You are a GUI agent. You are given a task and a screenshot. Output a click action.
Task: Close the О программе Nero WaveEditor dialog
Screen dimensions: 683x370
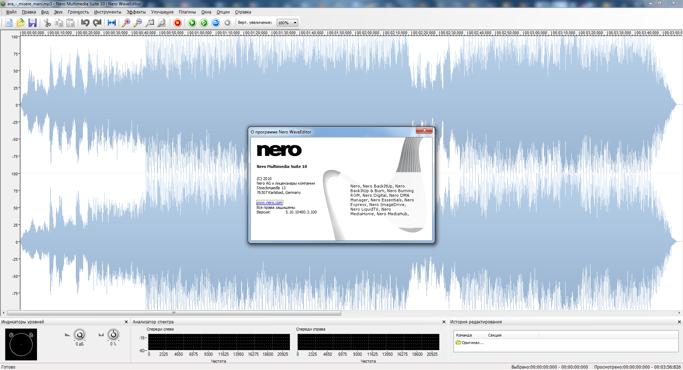pos(424,131)
